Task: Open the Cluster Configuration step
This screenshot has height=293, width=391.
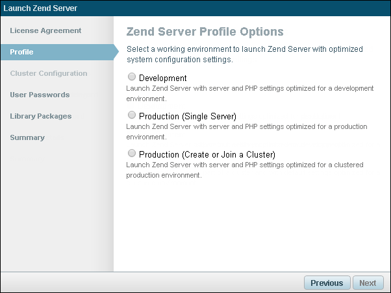Action: [49, 73]
